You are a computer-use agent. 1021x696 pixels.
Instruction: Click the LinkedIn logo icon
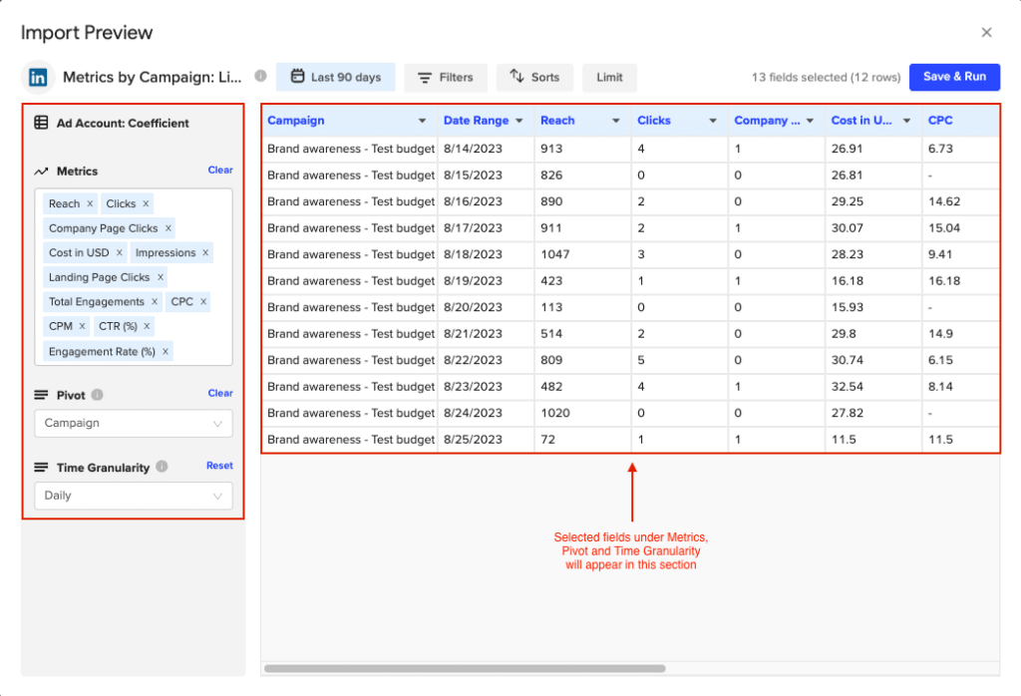[x=38, y=78]
